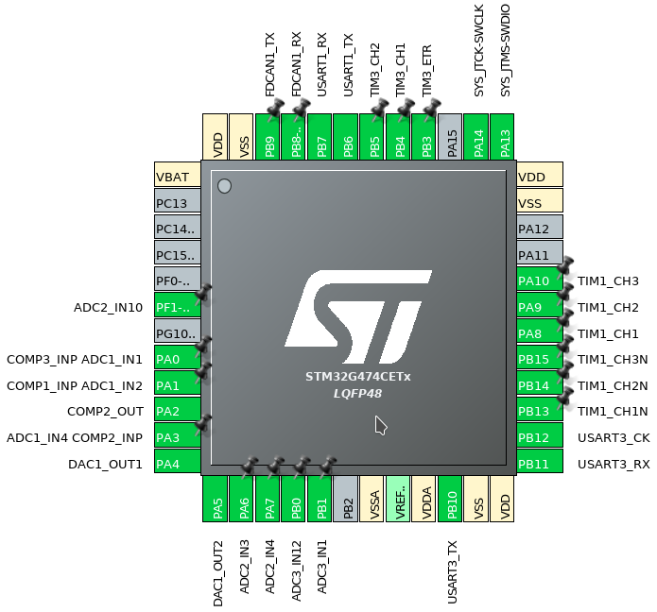657x612 pixels.
Task: Click the DAC1_OUT1 label
Action: pyautogui.click(x=105, y=465)
